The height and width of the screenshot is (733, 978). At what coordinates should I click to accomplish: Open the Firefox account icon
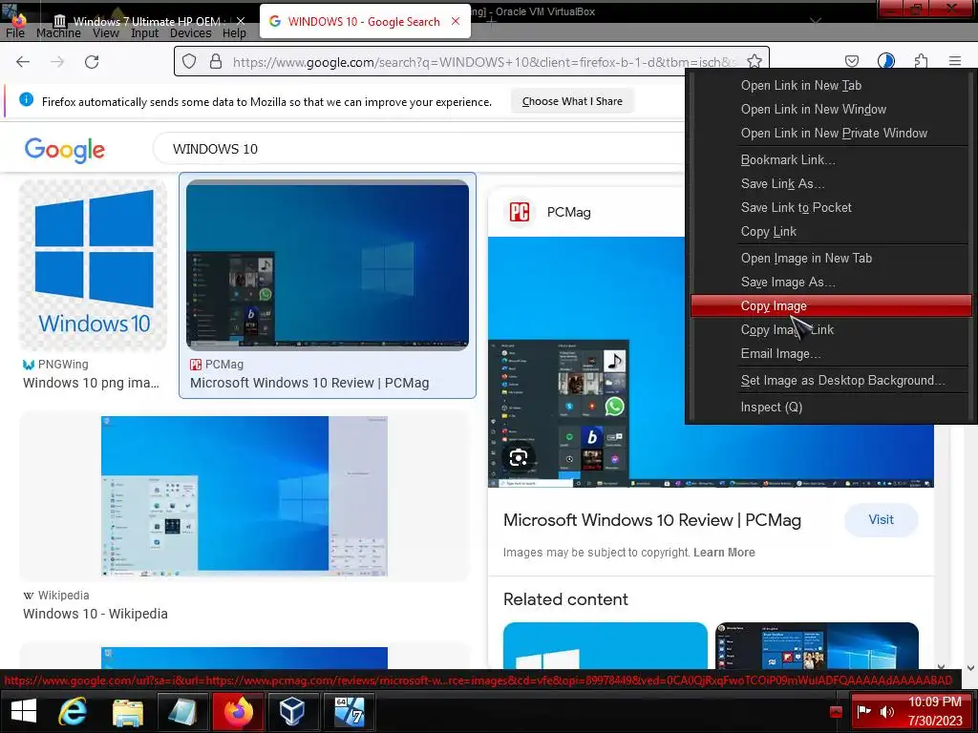885,61
